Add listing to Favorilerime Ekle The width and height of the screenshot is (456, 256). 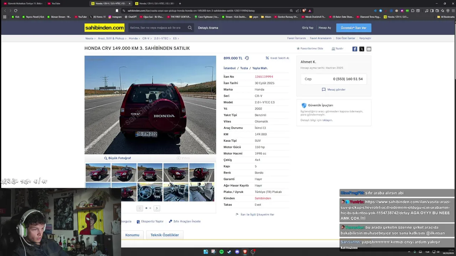[310, 48]
